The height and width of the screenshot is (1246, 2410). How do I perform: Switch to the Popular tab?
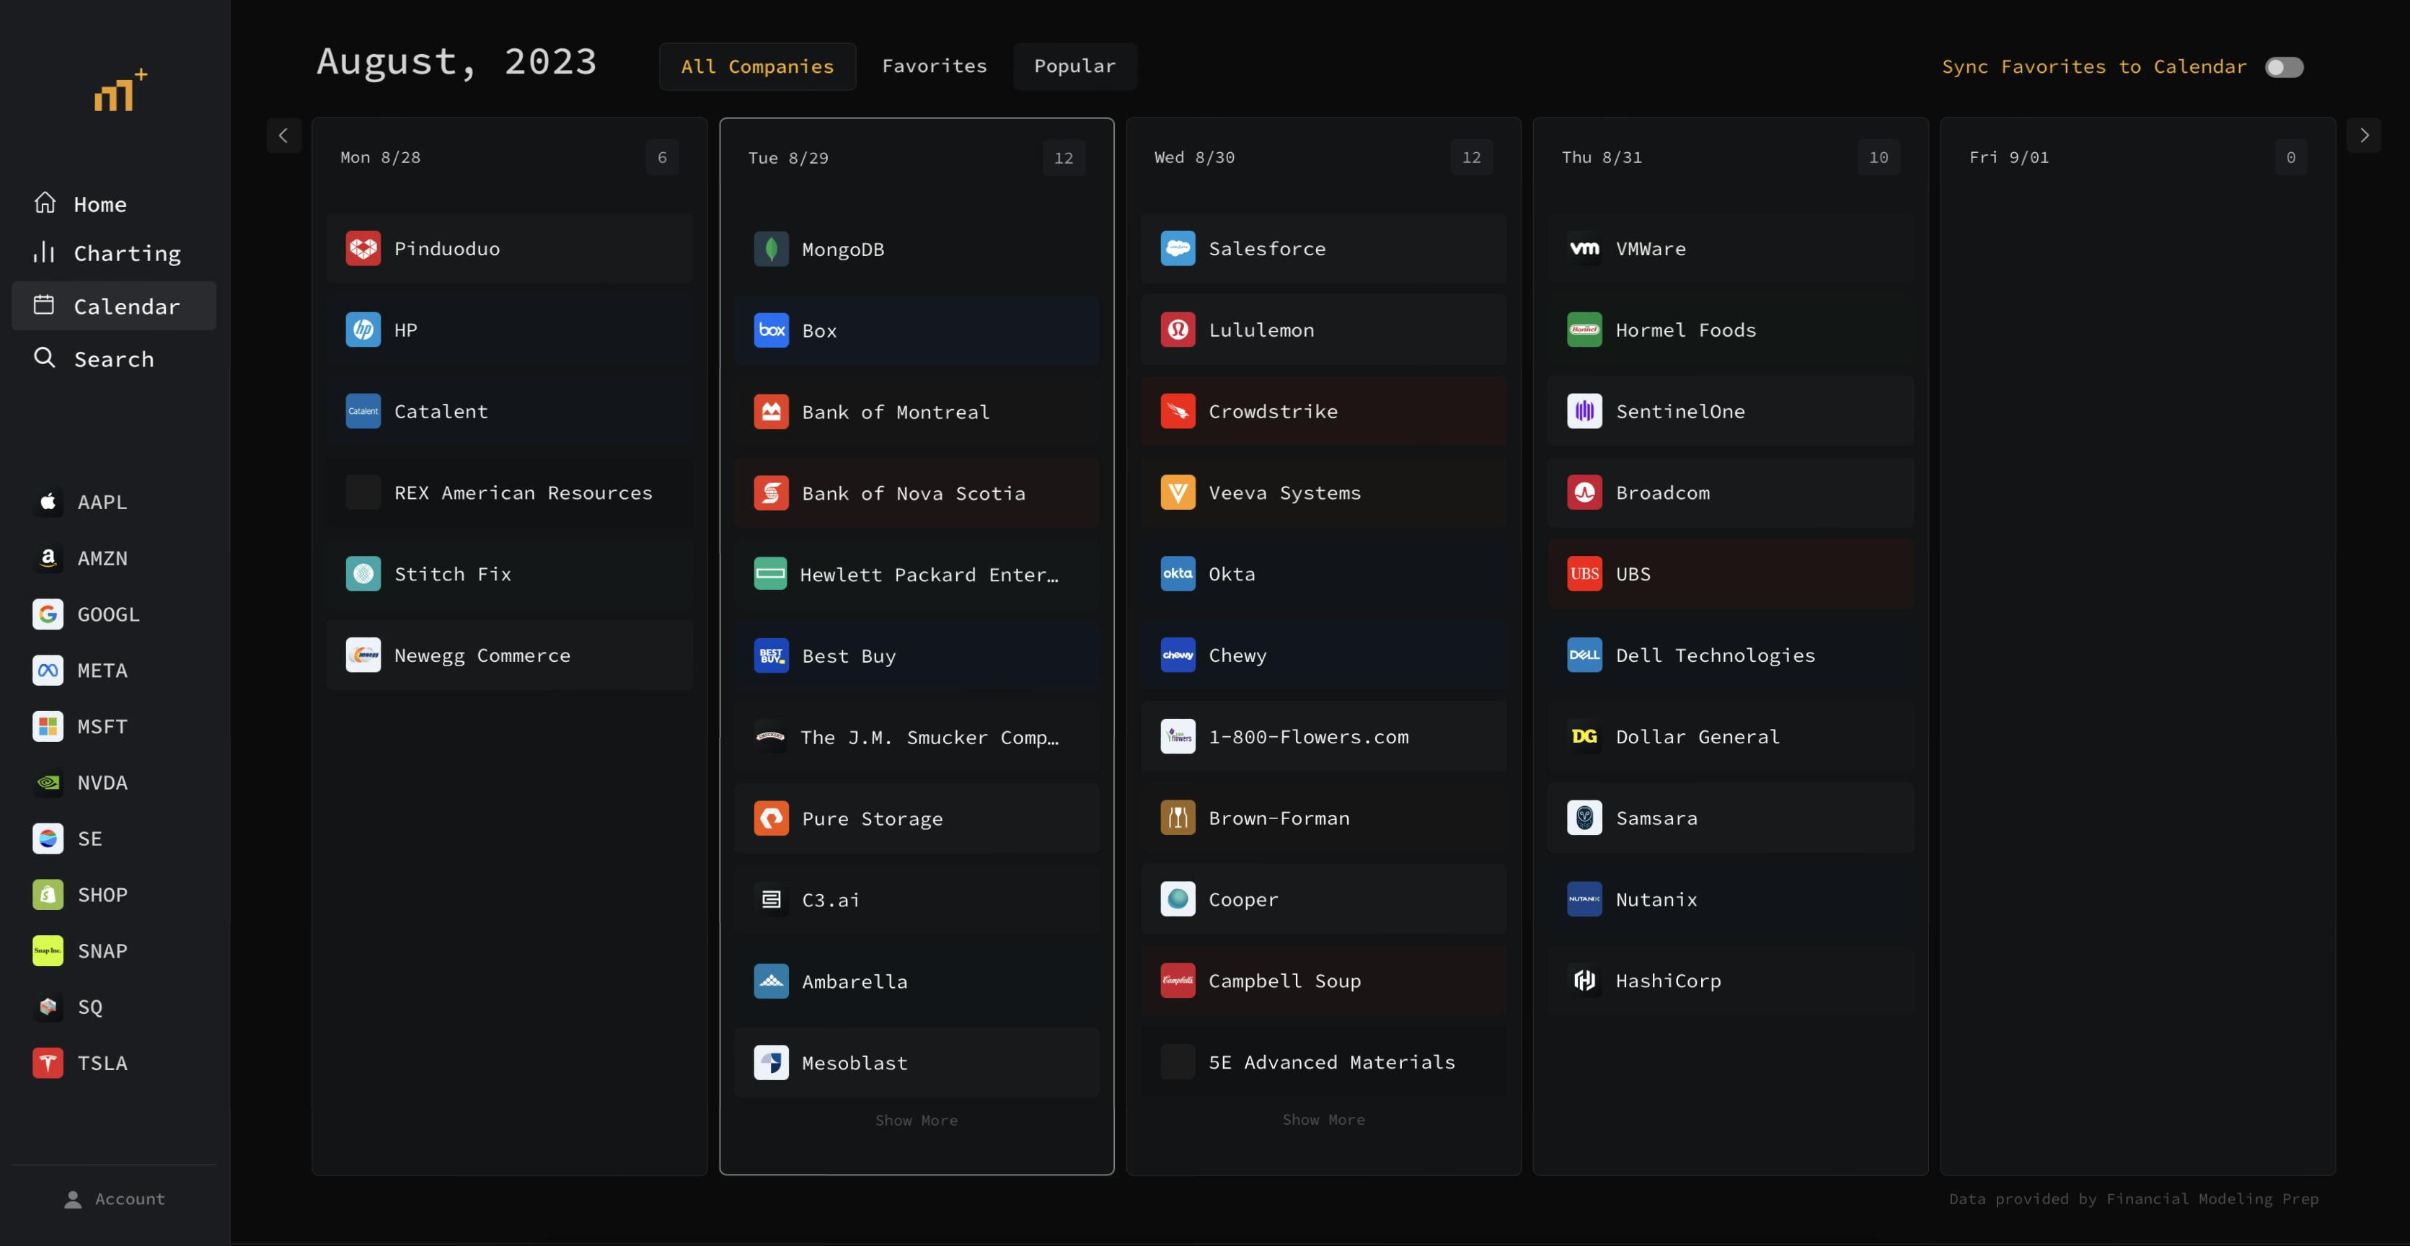click(x=1074, y=66)
